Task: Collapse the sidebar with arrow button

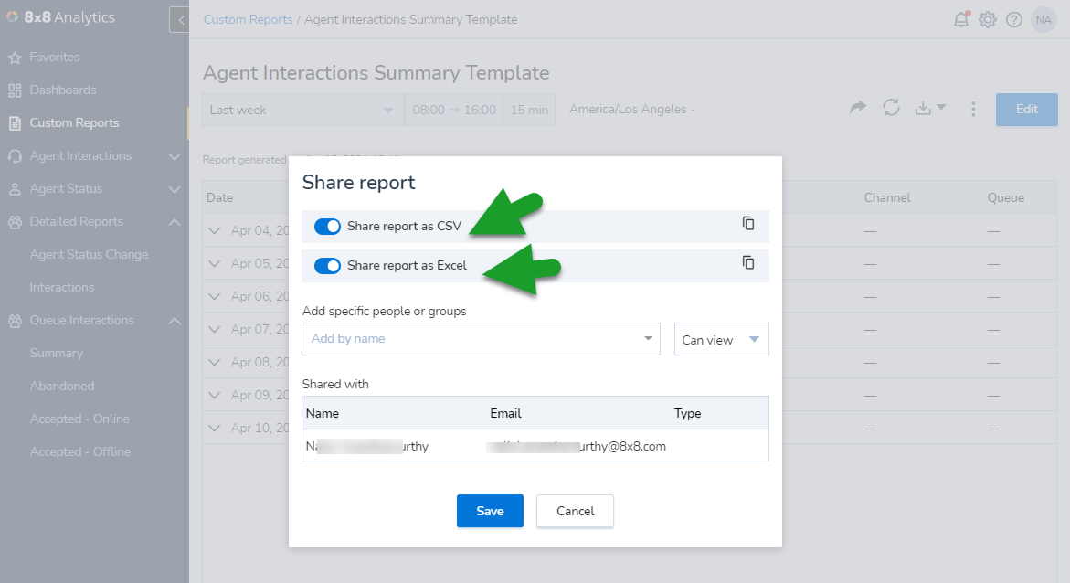Action: tap(179, 20)
